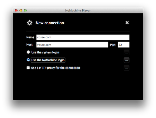This screenshot has width=156, height=118.
Task: Open settings button for HTTP proxy
Action: (127, 68)
